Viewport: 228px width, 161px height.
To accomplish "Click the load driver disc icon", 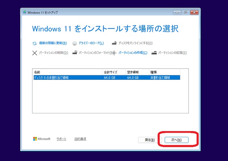I will 75,43.
